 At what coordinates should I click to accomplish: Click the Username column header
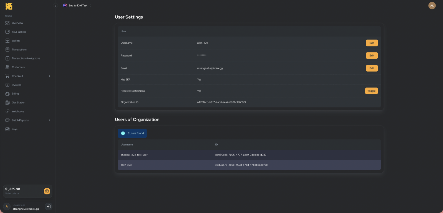pyautogui.click(x=127, y=145)
